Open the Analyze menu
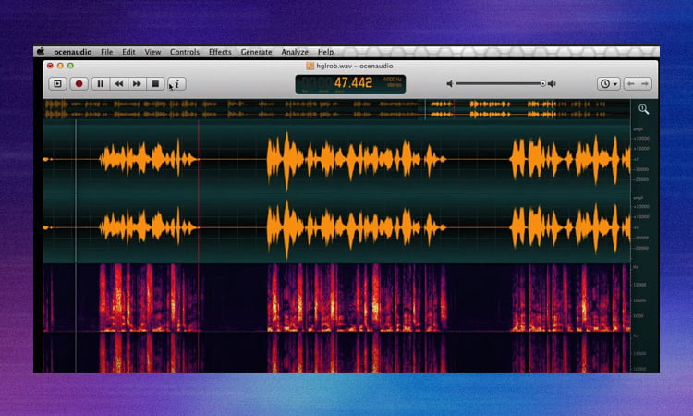Image resolution: width=693 pixels, height=416 pixels. pyautogui.click(x=295, y=52)
